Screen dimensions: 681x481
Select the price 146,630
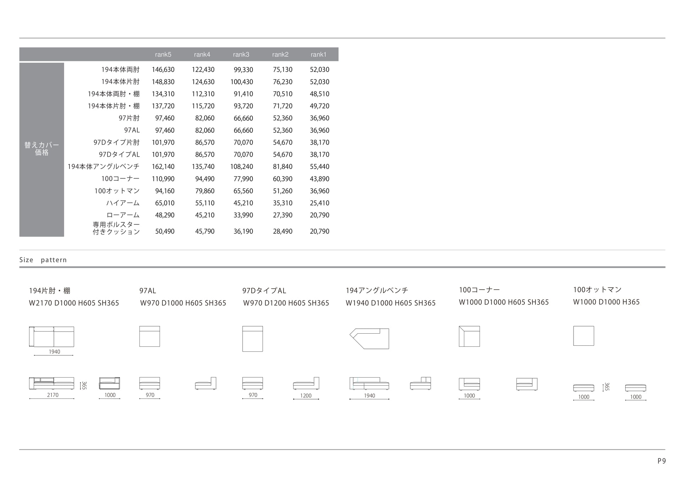click(163, 69)
